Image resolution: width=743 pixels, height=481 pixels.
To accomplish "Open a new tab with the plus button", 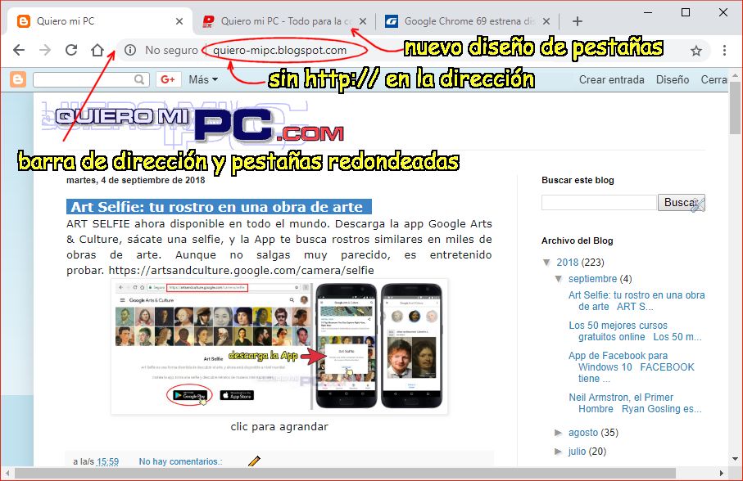I will (578, 21).
